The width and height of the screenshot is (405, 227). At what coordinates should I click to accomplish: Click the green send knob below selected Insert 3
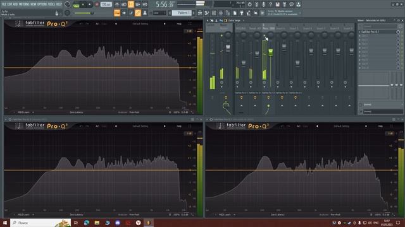point(268,106)
